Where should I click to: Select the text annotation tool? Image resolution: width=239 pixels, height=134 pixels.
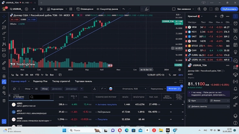point(4,39)
